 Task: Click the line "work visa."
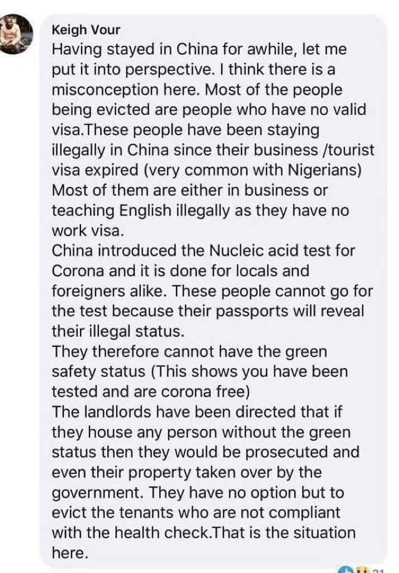tap(88, 231)
